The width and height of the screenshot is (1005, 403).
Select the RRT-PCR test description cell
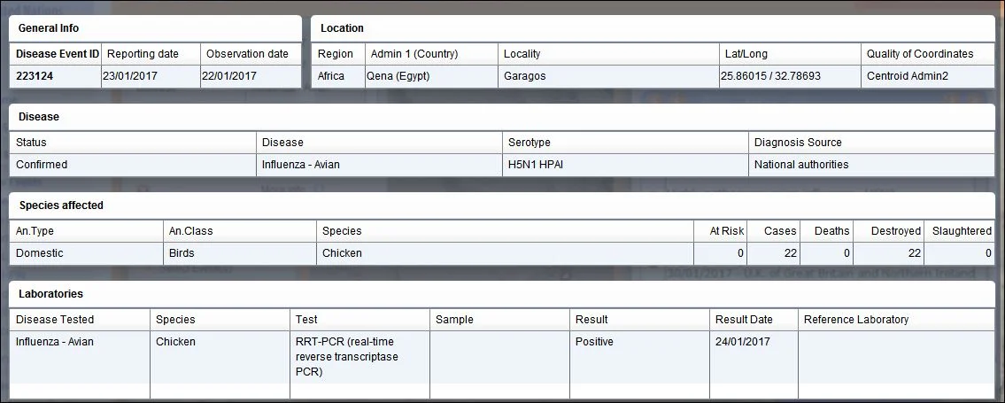tap(359, 357)
